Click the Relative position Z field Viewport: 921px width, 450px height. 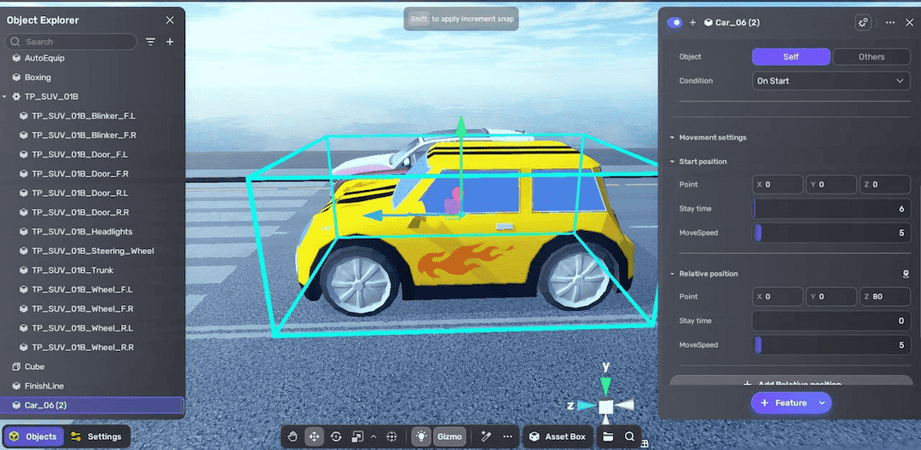coord(885,297)
